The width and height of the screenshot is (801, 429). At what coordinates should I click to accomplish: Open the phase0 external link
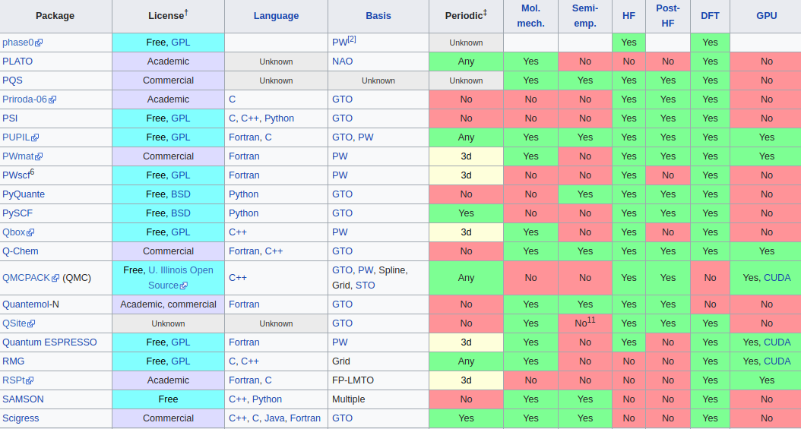click(x=23, y=43)
